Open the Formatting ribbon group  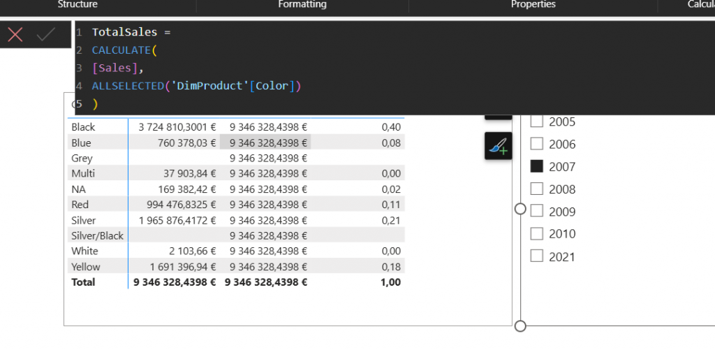pos(302,5)
